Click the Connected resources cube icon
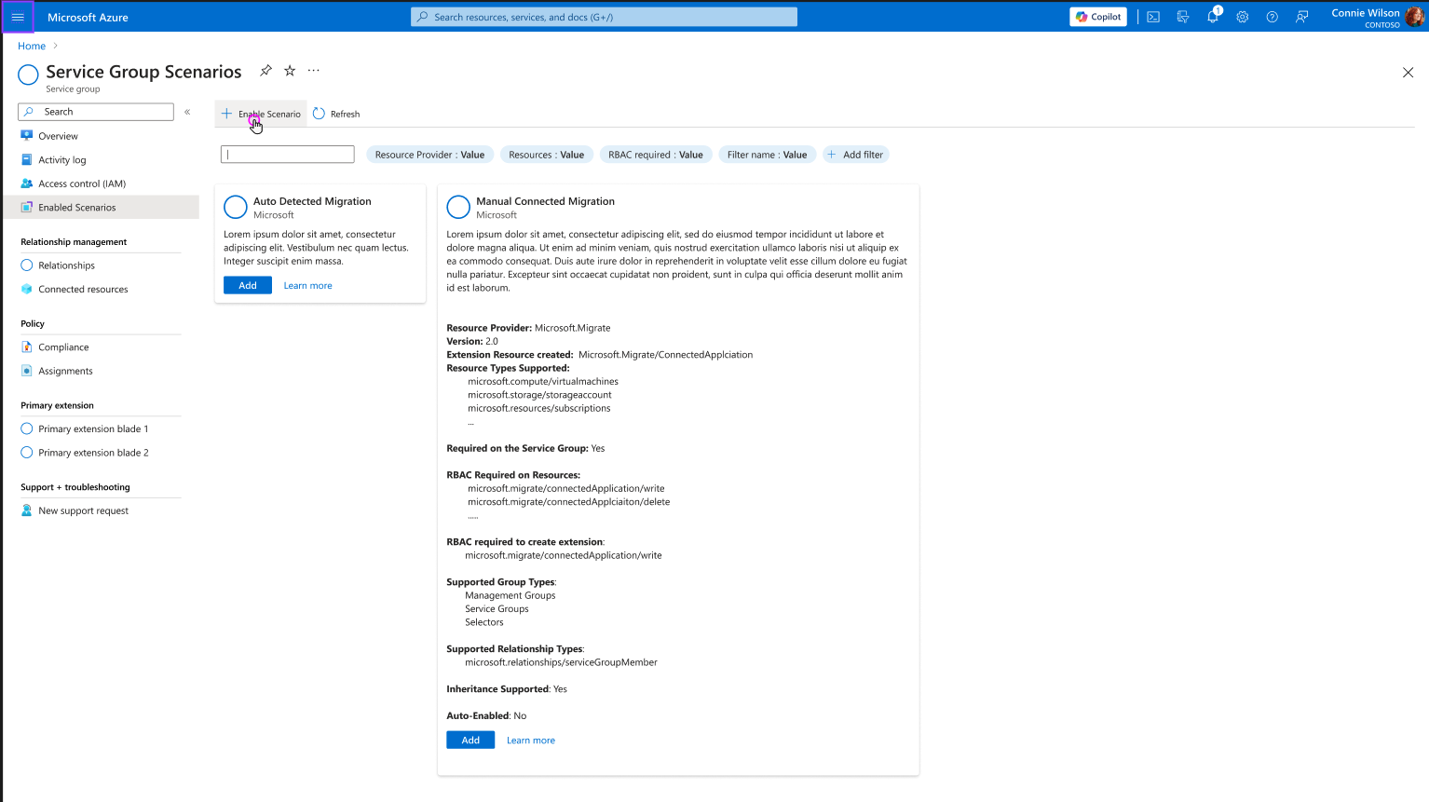The image size is (1429, 802). [x=27, y=289]
